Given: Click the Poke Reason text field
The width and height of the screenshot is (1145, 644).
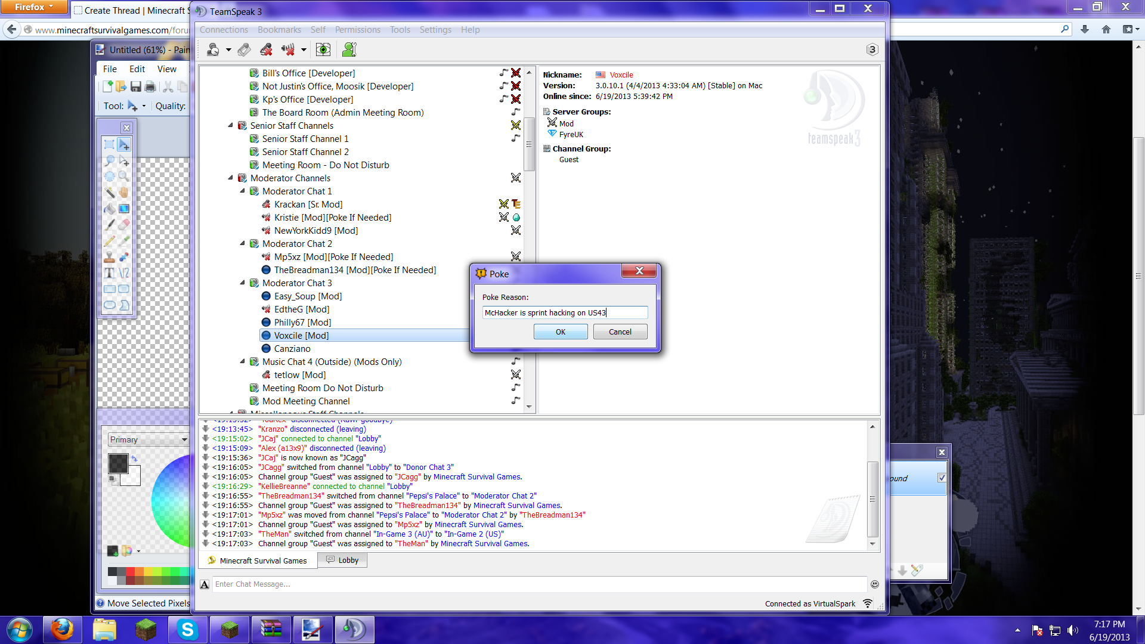Looking at the screenshot, I should point(565,312).
